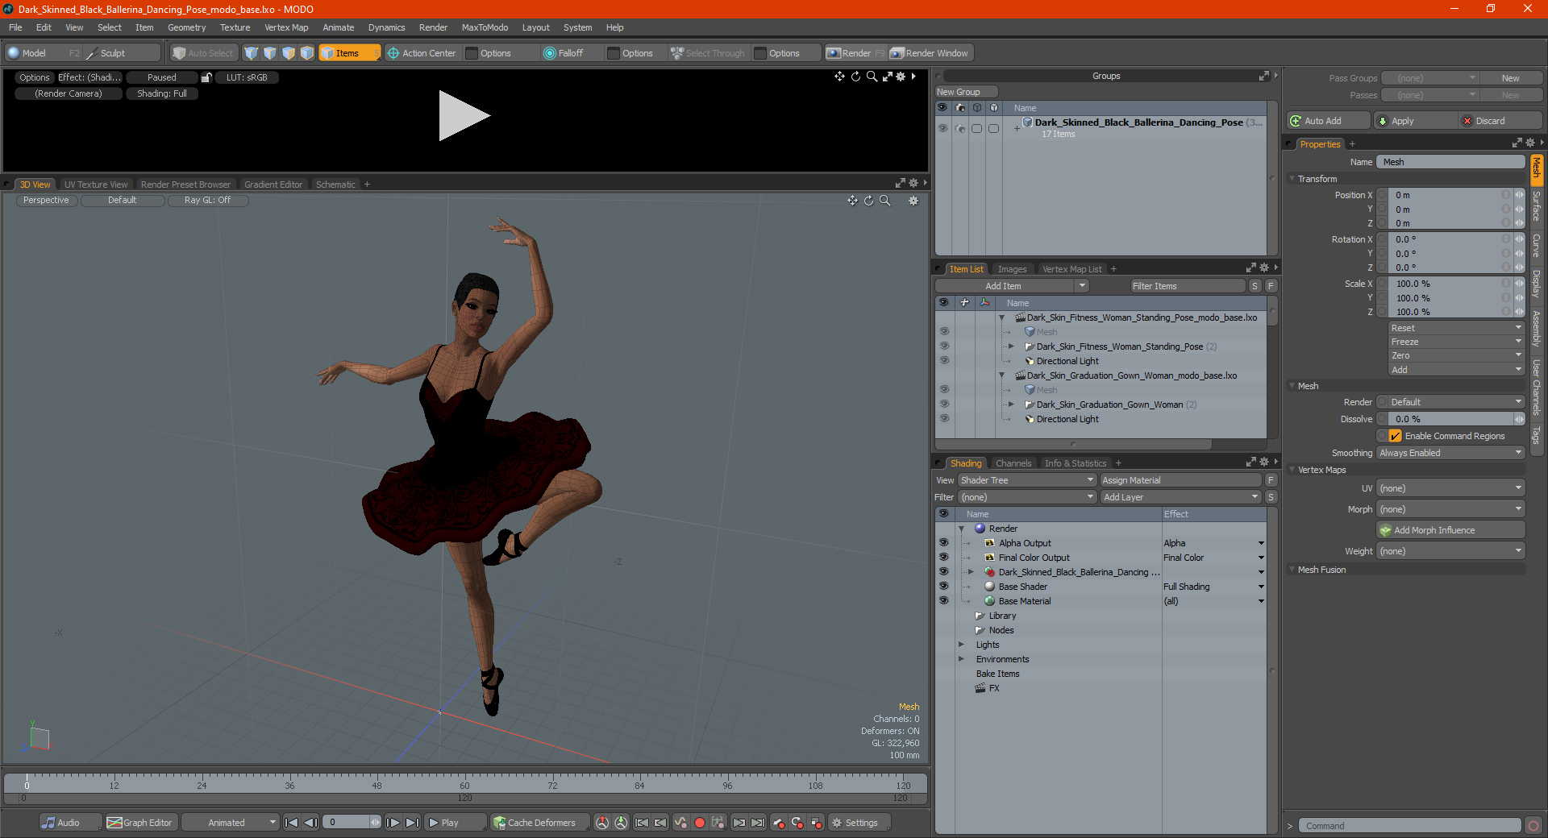Open Render Default dropdown in Mesh section
1548x838 pixels.
[1457, 402]
